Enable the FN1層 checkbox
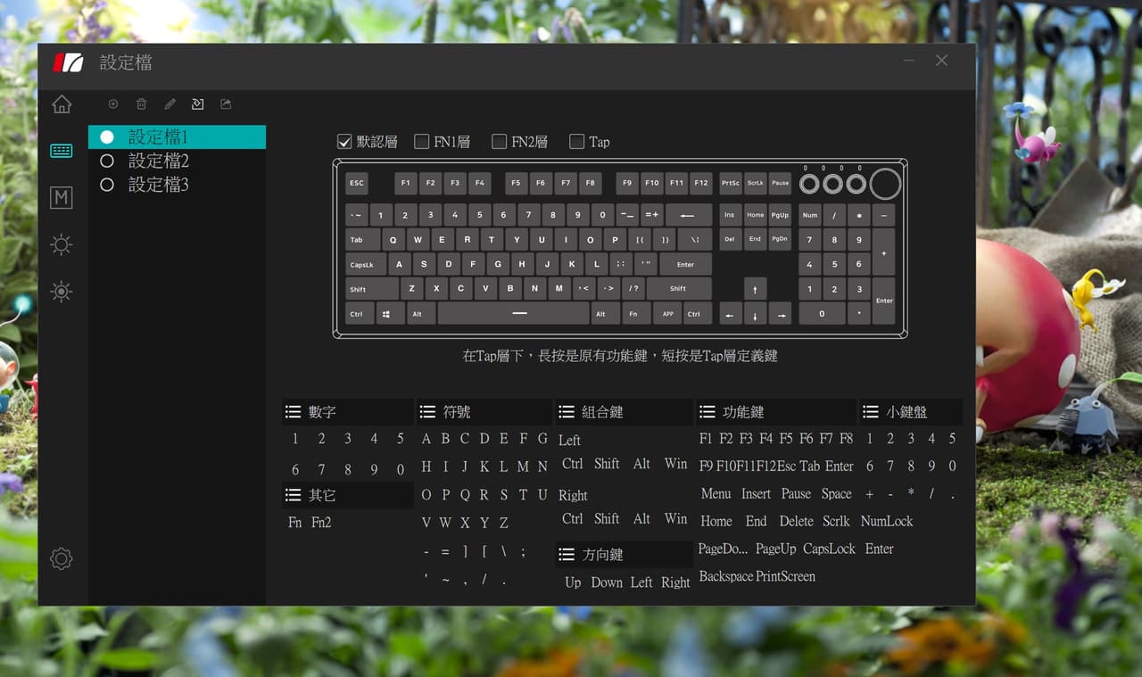The image size is (1142, 677). click(x=422, y=142)
